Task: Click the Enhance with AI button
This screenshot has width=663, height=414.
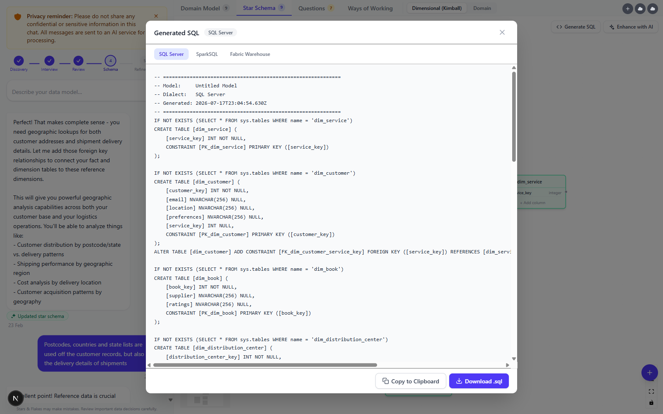Action: tap(631, 27)
